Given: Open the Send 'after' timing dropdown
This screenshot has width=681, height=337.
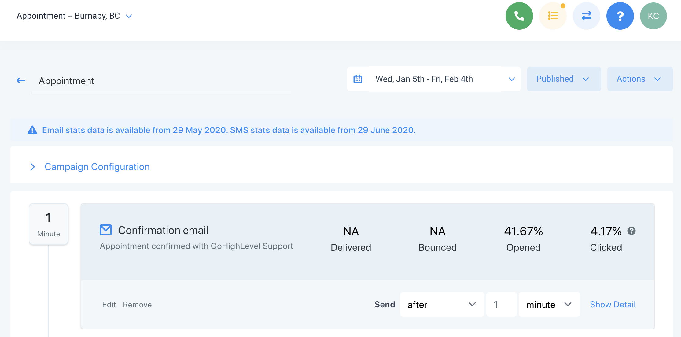Looking at the screenshot, I should 442,305.
